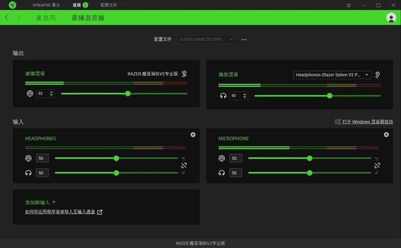Open the settings gear in title bar

tap(348, 5)
